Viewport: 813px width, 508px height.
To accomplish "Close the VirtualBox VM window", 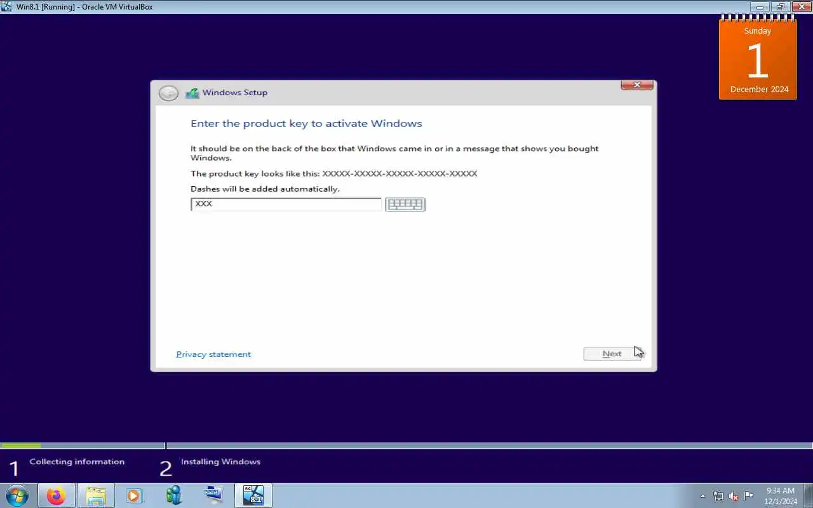I will [801, 6].
